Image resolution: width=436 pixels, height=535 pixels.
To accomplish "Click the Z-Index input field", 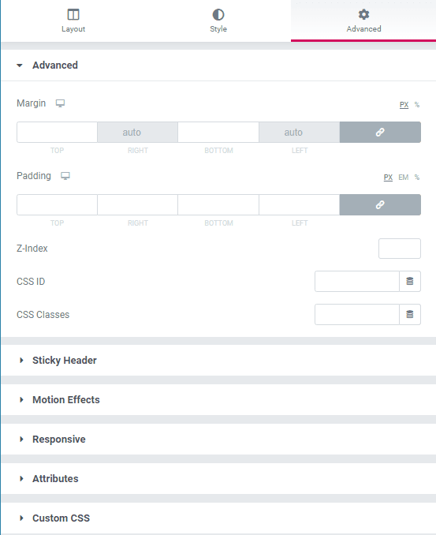I will click(400, 249).
